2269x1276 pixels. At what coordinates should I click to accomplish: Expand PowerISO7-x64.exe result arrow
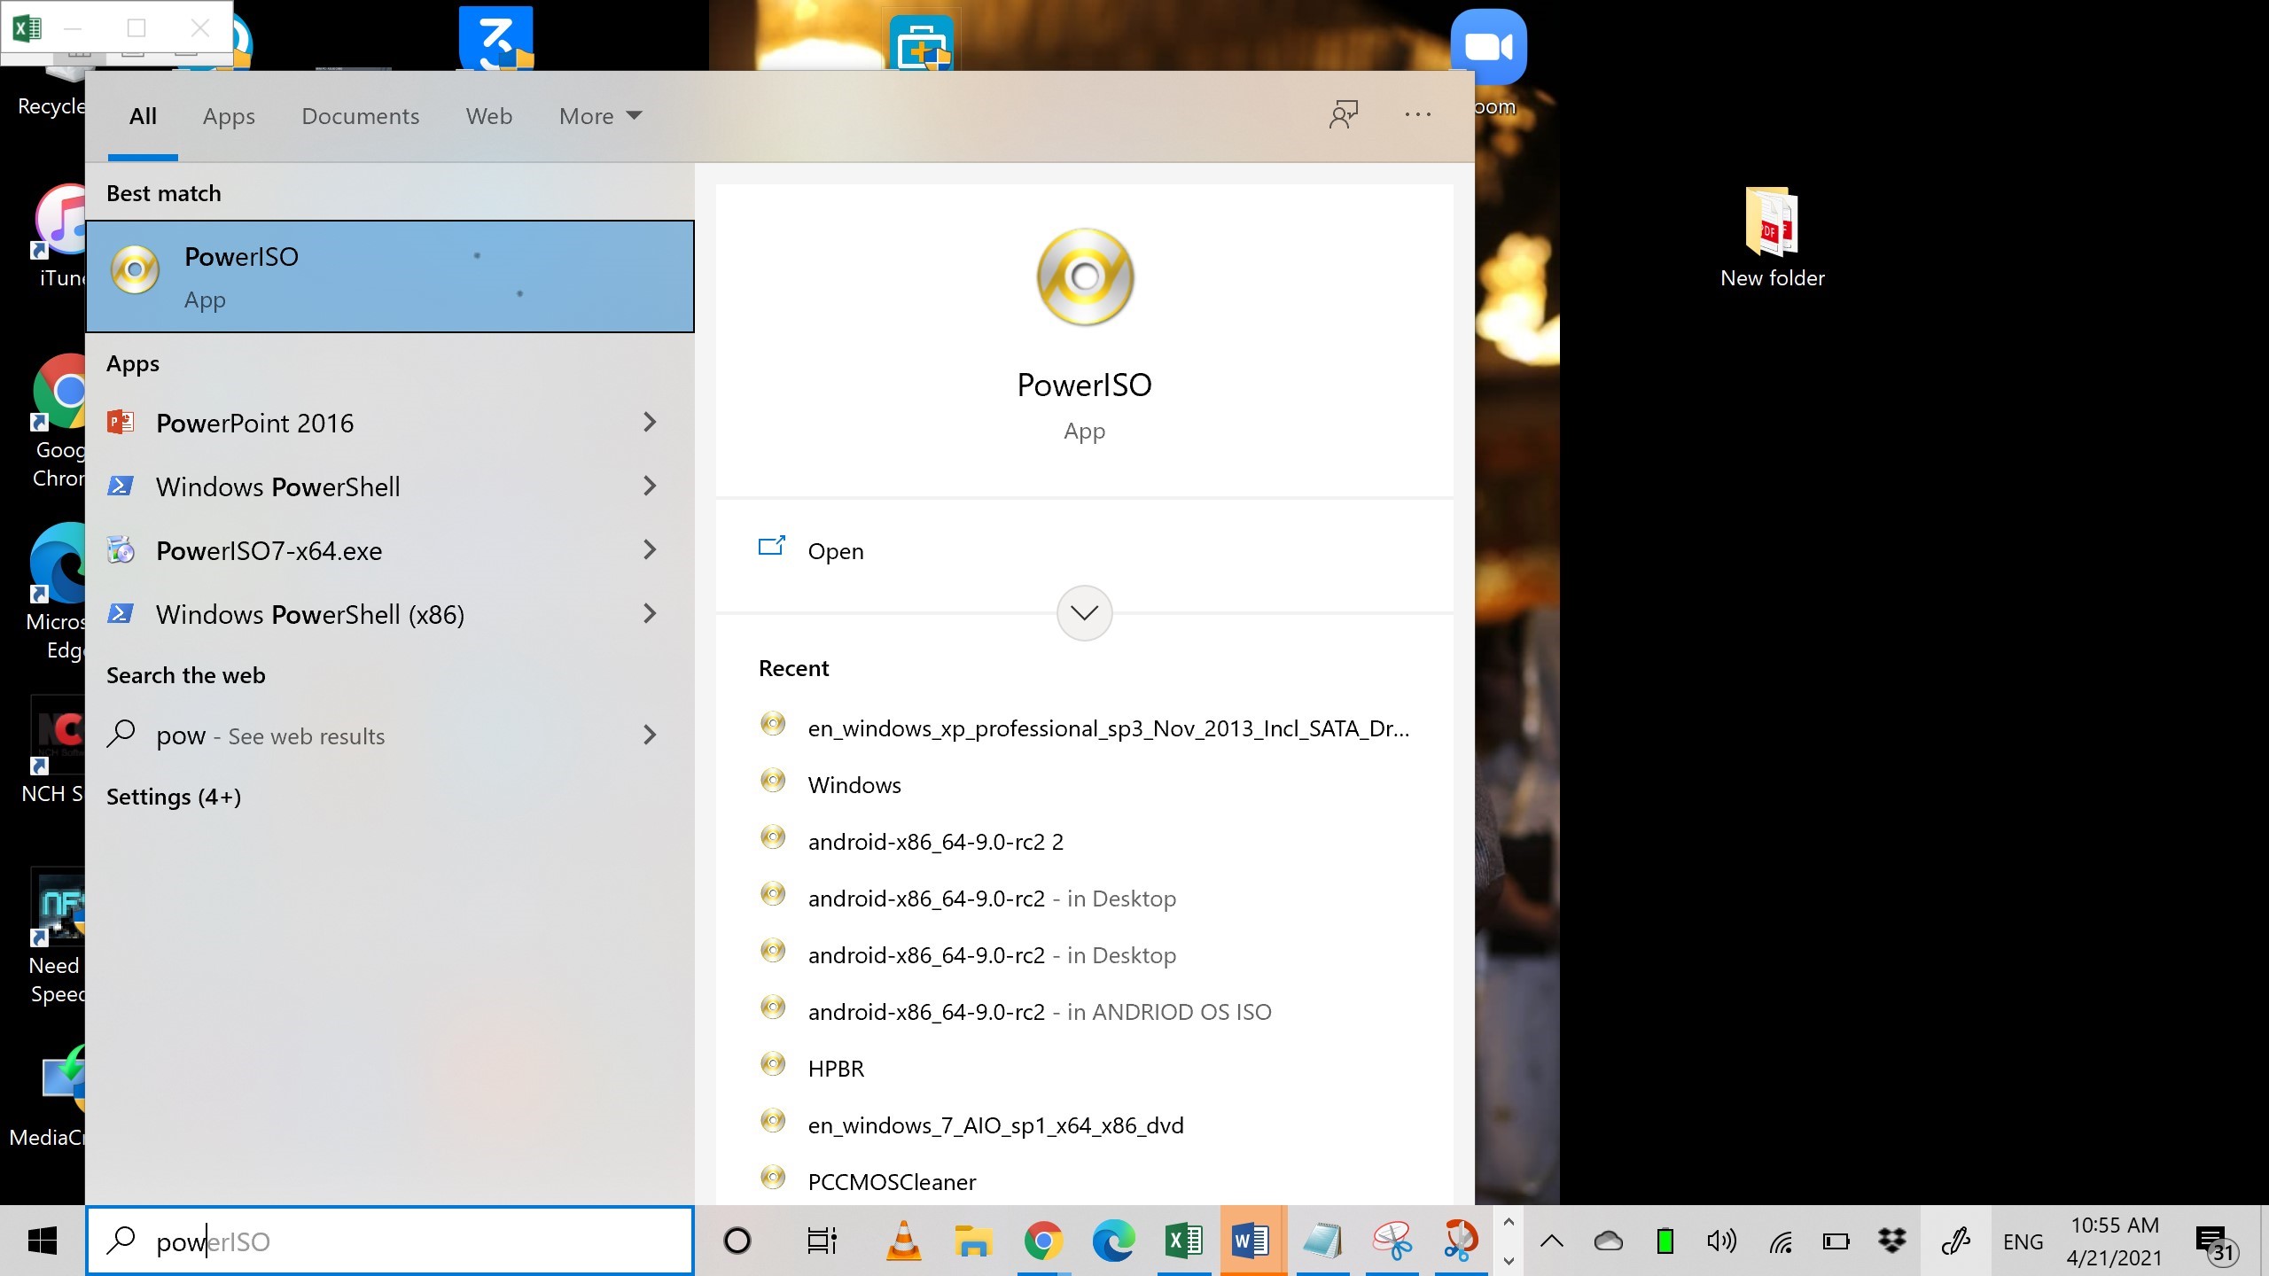tap(650, 549)
